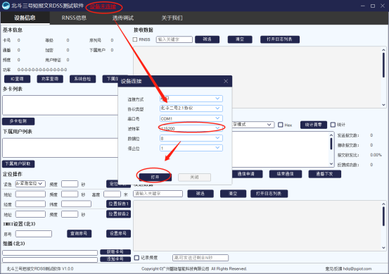Click the app logo in the title bar
Viewport: 389px width, 274px height.
[6, 6]
